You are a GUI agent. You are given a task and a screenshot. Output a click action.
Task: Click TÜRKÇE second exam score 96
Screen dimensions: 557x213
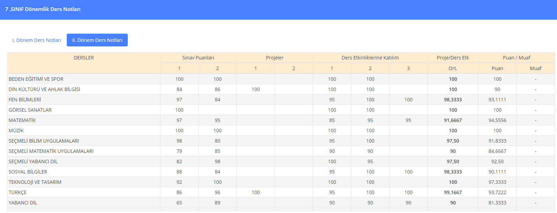tap(218, 192)
